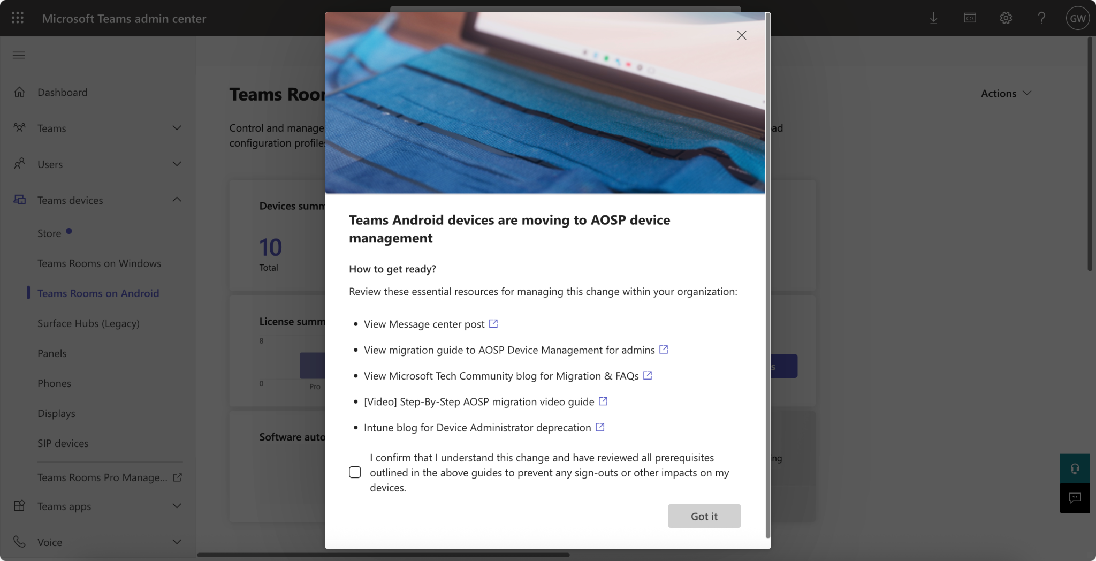Open the GW account avatar
1096x561 pixels.
click(x=1078, y=18)
